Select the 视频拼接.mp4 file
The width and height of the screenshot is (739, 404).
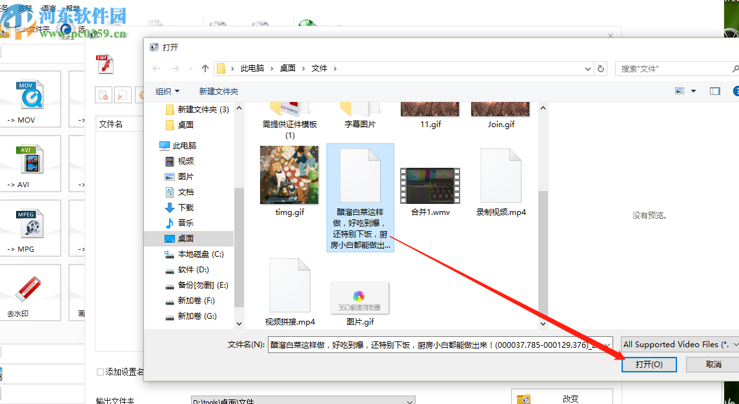pyautogui.click(x=290, y=292)
